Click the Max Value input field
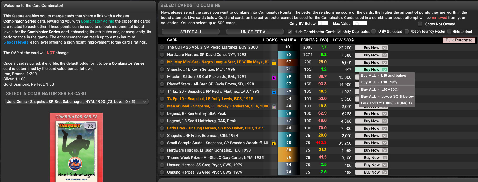 pyautogui.click(x=360, y=23)
